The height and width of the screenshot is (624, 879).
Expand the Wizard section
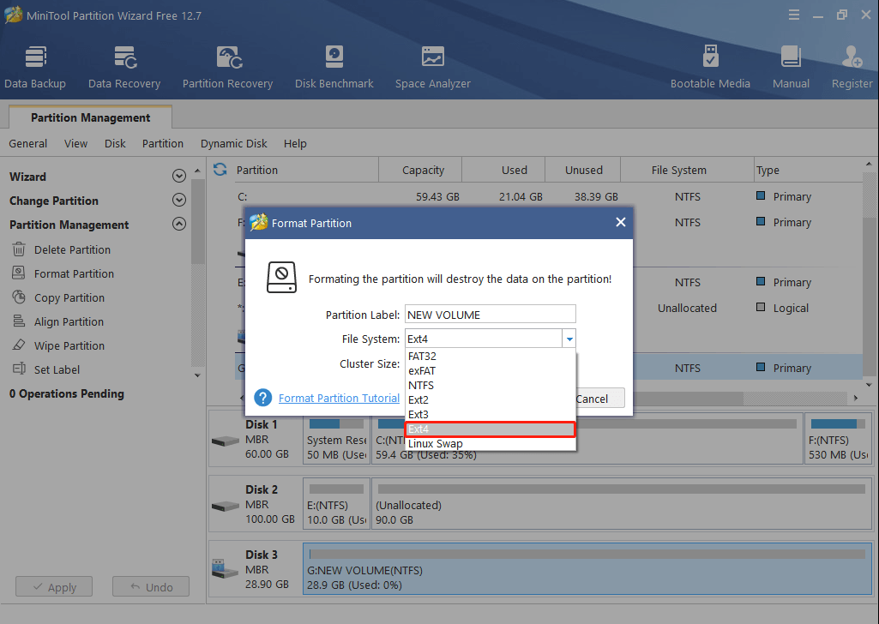pos(179,176)
